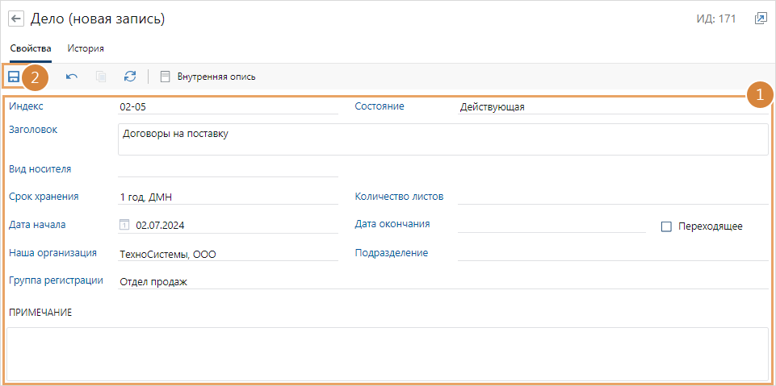The width and height of the screenshot is (776, 386).
Task: Click the refresh icon in the toolbar
Action: 130,77
